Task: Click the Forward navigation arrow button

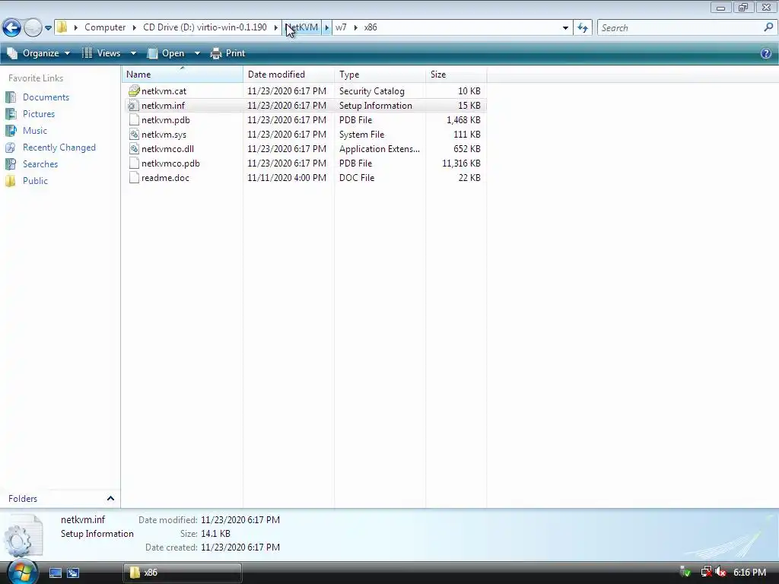Action: 33,27
